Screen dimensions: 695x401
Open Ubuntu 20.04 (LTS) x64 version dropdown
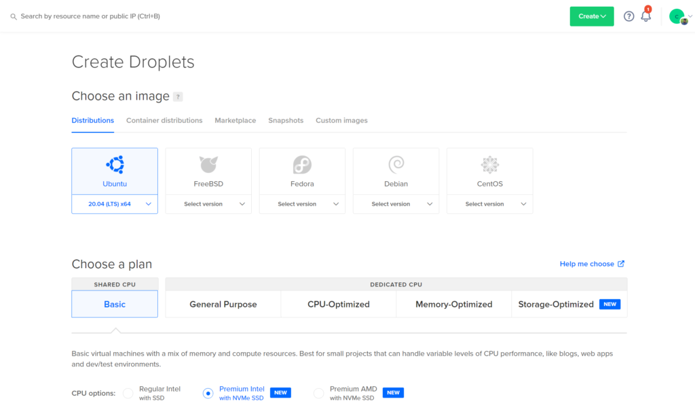[115, 204]
